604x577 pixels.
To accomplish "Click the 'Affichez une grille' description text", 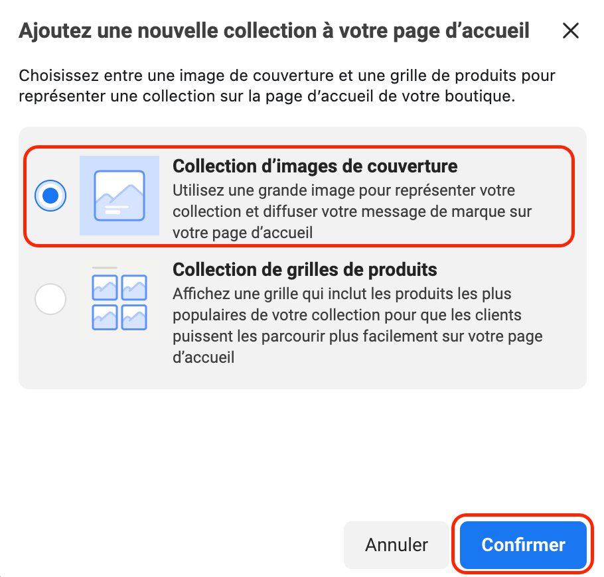I will click(357, 325).
